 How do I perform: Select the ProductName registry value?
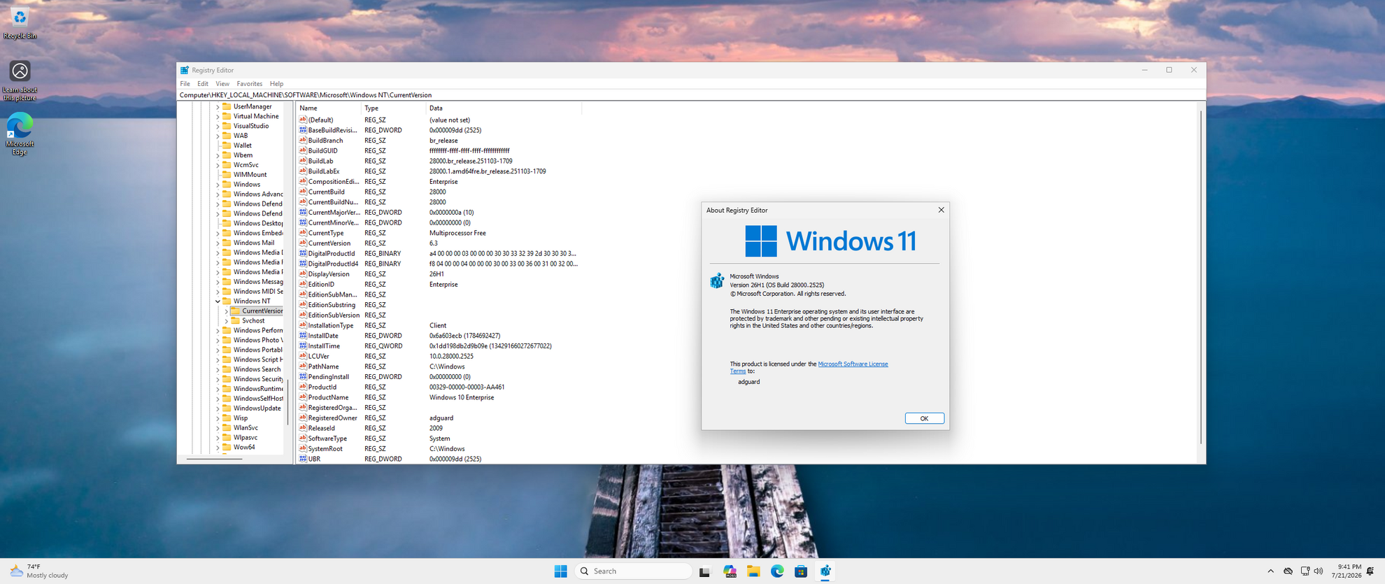pyautogui.click(x=328, y=397)
